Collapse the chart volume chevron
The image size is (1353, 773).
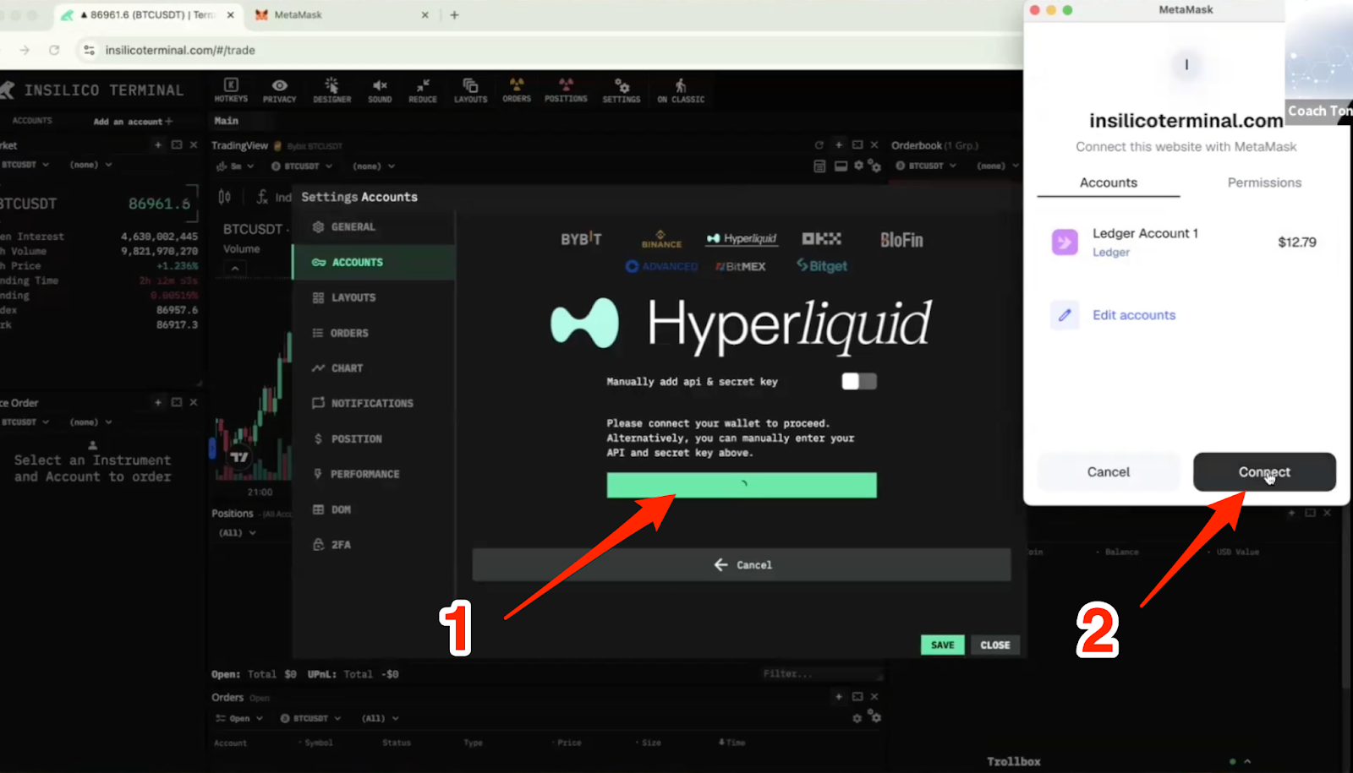pos(235,269)
